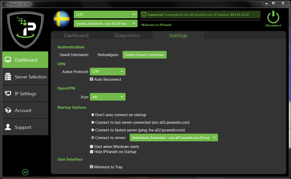Click the IP address 81.171.71.57
Screen dimensions: 291x179
(240, 15)
